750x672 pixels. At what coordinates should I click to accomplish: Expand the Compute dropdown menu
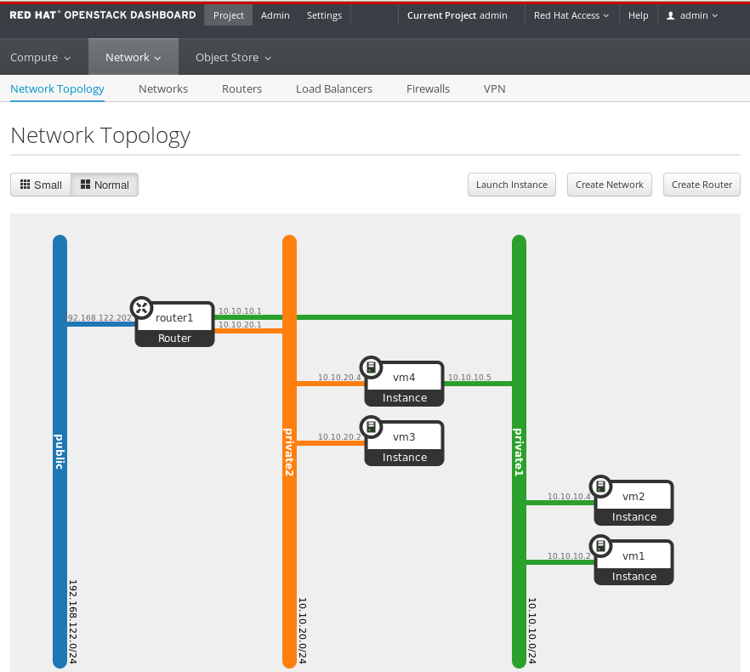(x=41, y=58)
